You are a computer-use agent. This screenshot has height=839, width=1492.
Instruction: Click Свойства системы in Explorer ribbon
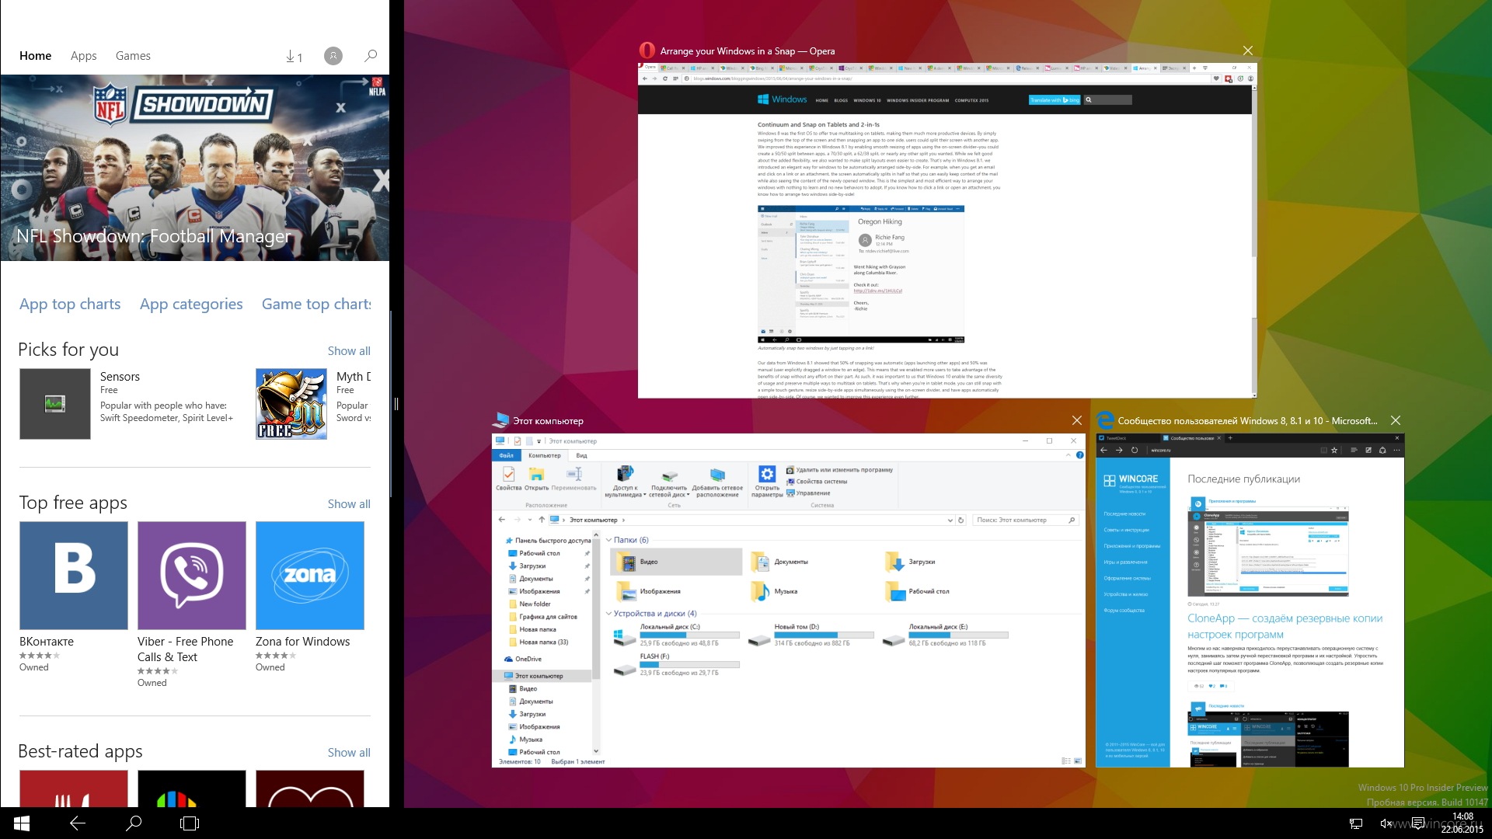pos(817,482)
